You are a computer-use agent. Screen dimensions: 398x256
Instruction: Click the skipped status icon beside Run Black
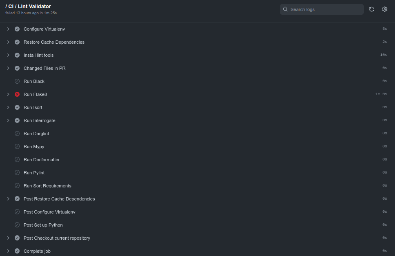click(17, 81)
